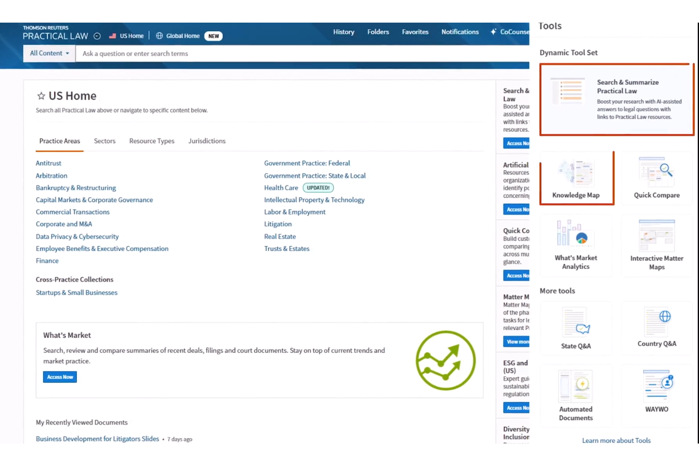Screen dimensions: 699x466
Task: Click the favorite star beside US Home
Action: (x=41, y=96)
